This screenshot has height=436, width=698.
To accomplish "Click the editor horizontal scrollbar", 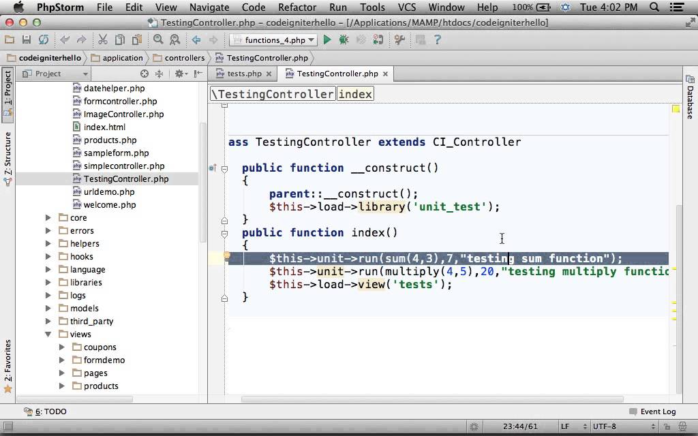I will (431, 399).
